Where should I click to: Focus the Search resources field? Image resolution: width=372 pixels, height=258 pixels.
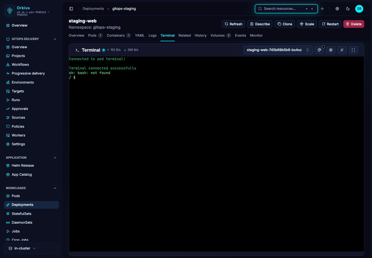pyautogui.click(x=286, y=9)
